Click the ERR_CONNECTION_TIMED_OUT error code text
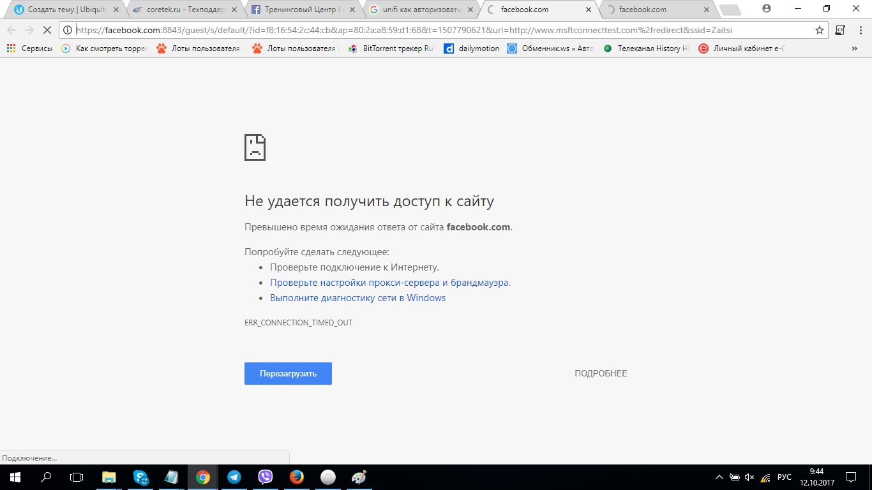 [x=298, y=323]
